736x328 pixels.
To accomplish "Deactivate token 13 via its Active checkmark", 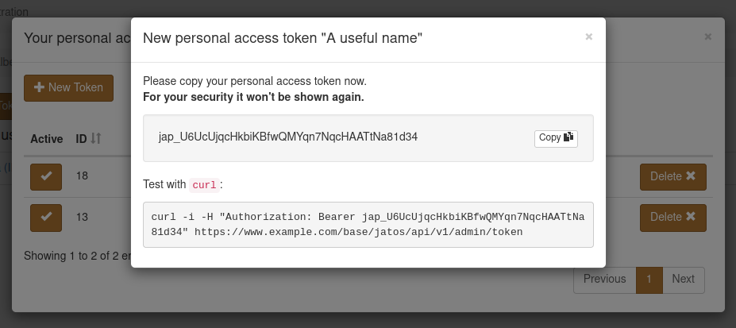I will (46, 218).
